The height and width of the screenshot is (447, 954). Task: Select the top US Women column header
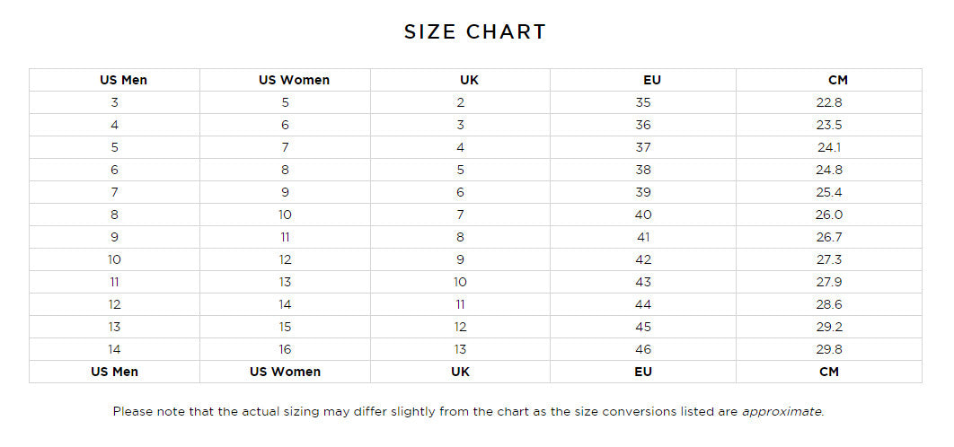(294, 80)
